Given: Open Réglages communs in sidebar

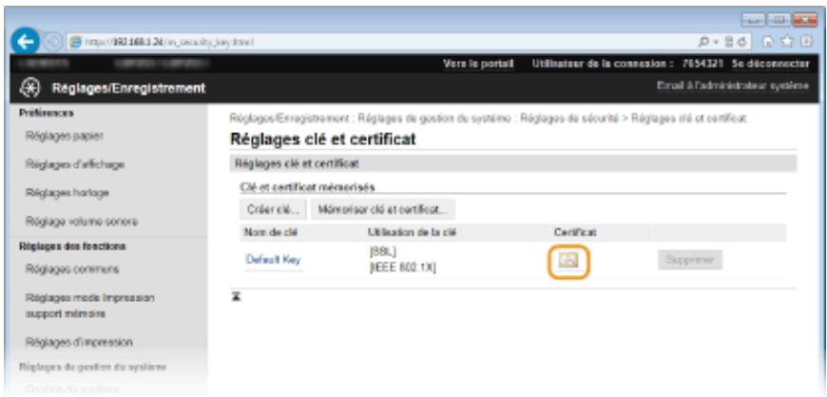Looking at the screenshot, I should pos(71,270).
